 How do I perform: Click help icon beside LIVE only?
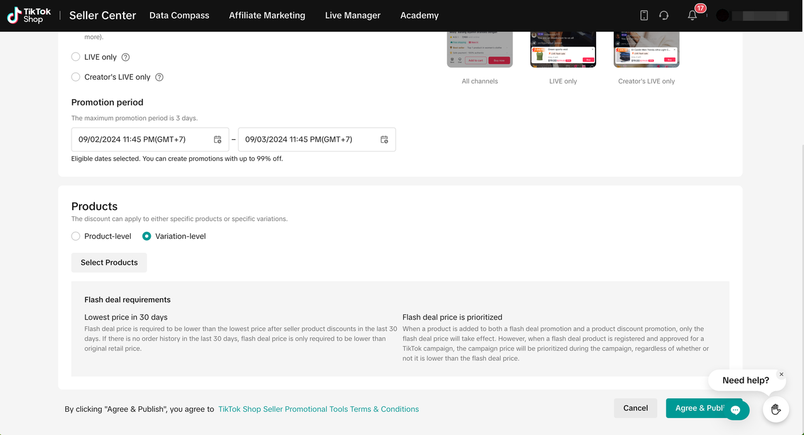(x=126, y=57)
